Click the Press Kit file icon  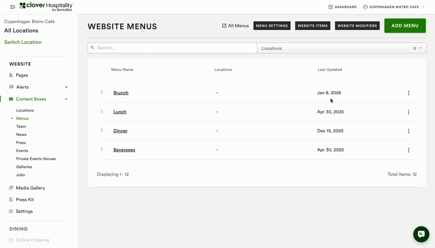pos(11,200)
